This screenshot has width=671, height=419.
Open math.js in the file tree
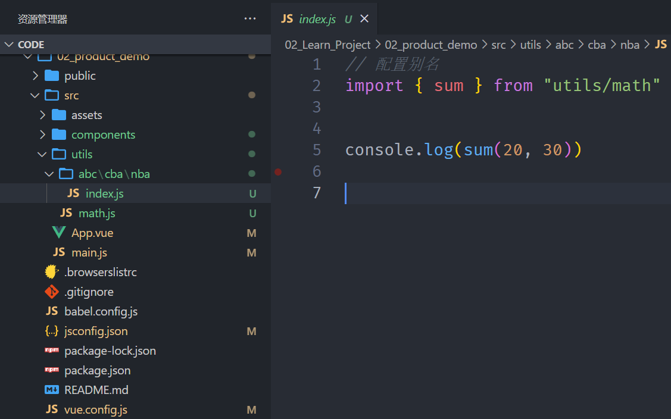tap(96, 213)
